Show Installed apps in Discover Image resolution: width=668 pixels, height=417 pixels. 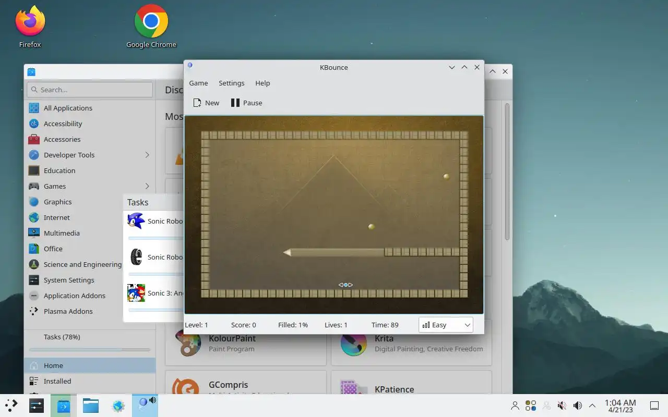(x=90, y=381)
